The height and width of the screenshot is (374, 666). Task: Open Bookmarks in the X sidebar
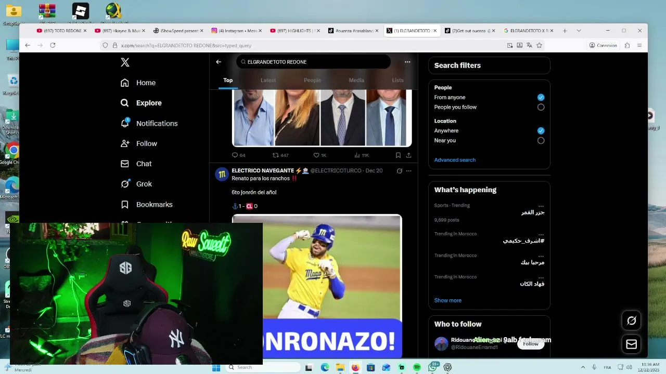pos(147,204)
